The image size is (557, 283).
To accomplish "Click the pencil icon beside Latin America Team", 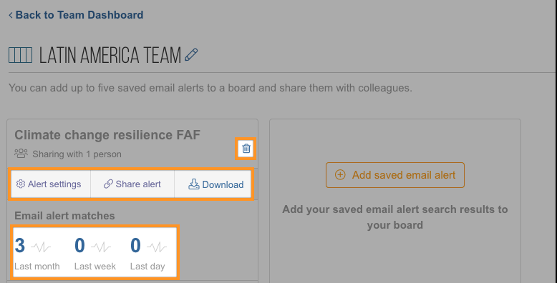I will point(191,55).
